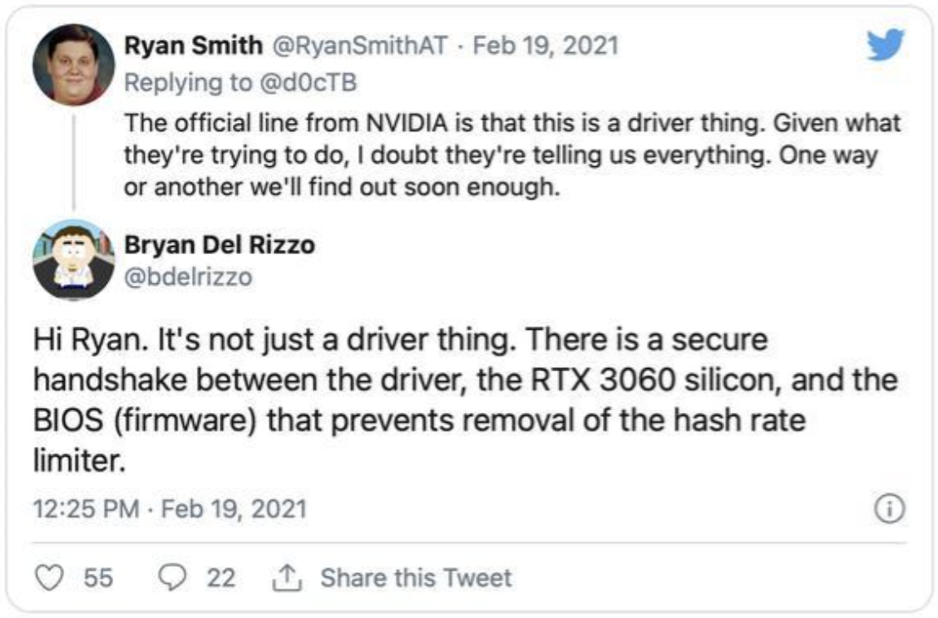Click Ryan's tweet about NVIDIA driver

point(511,155)
